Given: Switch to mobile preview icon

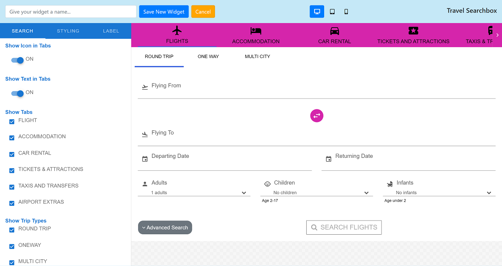Looking at the screenshot, I should (346, 12).
